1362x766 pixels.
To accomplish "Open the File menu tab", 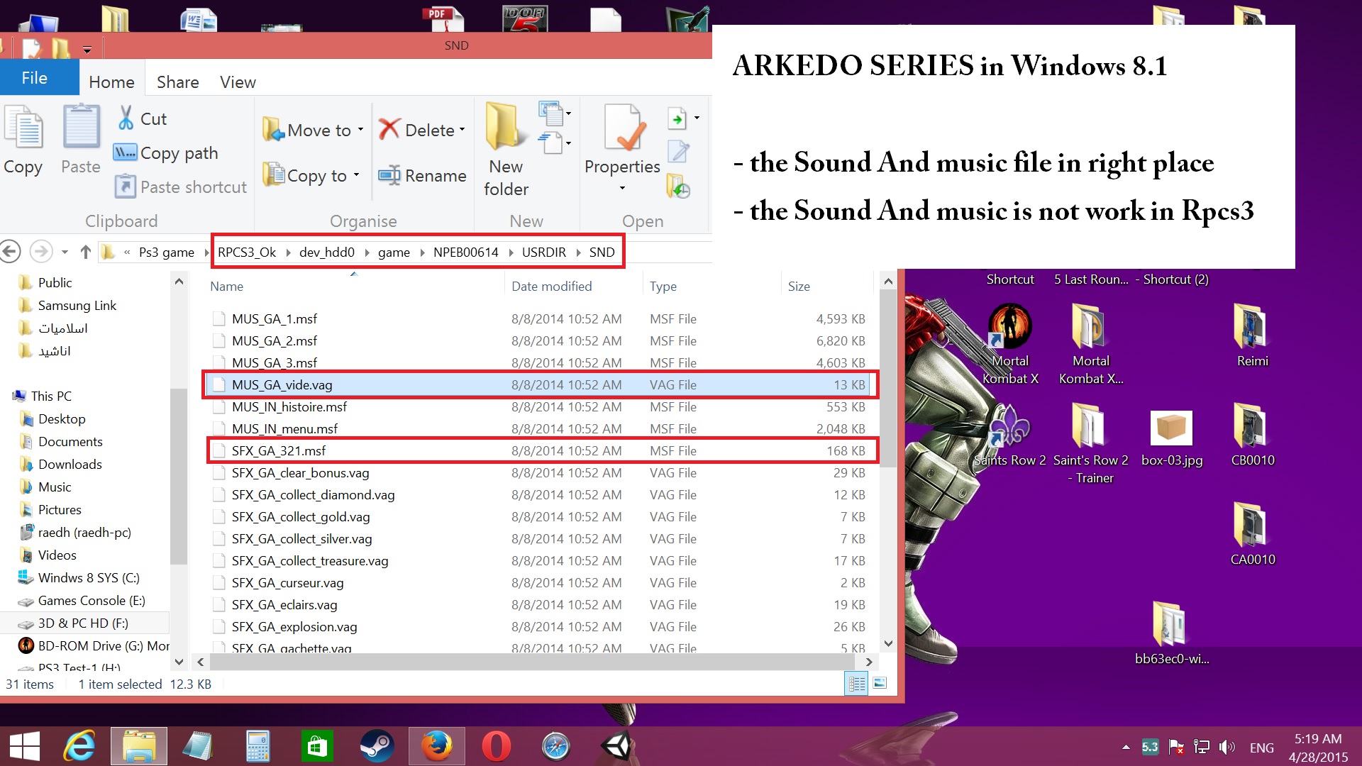I will click(34, 78).
